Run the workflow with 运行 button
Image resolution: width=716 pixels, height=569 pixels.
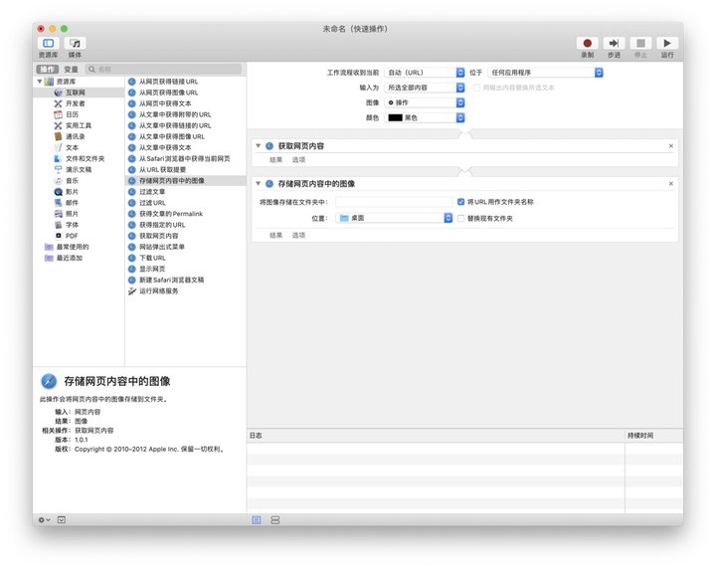(667, 44)
